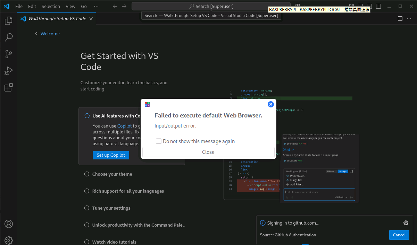Select the 'Tune your settings' step

[x=111, y=208]
